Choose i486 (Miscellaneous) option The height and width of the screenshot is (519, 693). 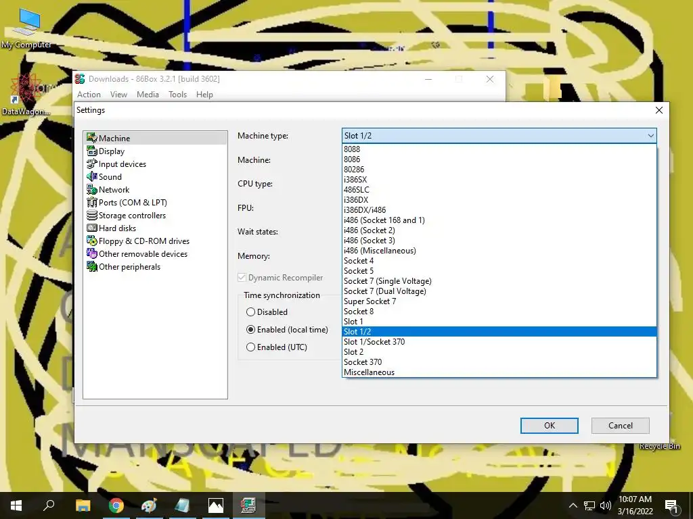[499, 251]
